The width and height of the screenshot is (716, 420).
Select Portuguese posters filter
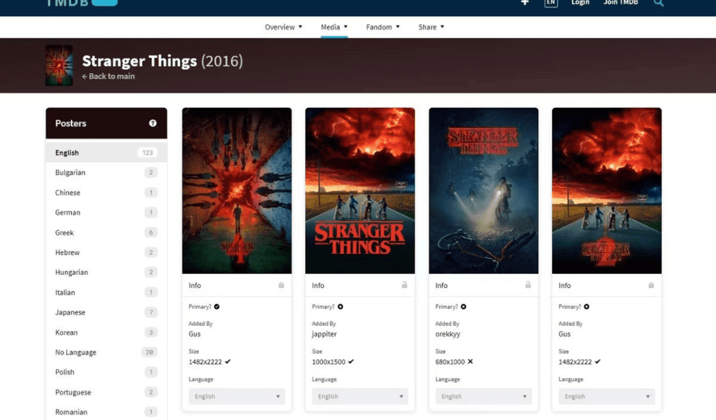click(x=106, y=392)
